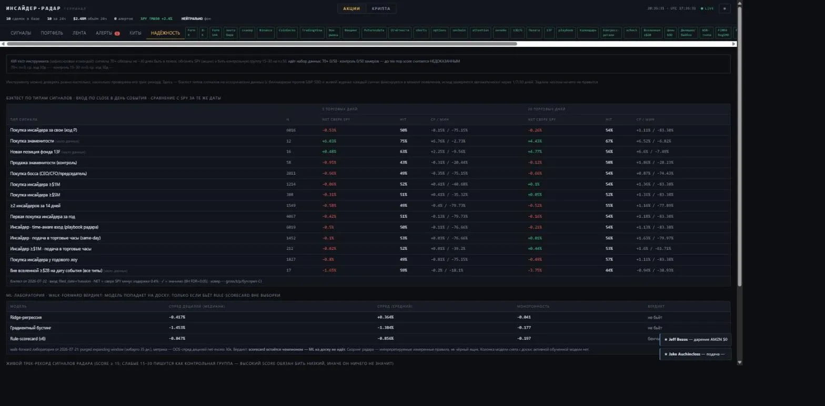Open the ПОРТФЕЛЬ tab
This screenshot has height=406, width=825.
pos(52,33)
